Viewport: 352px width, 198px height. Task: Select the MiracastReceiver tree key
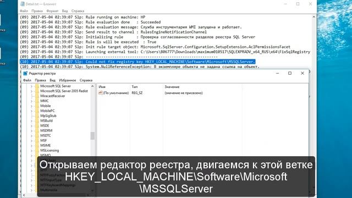tap(53, 96)
